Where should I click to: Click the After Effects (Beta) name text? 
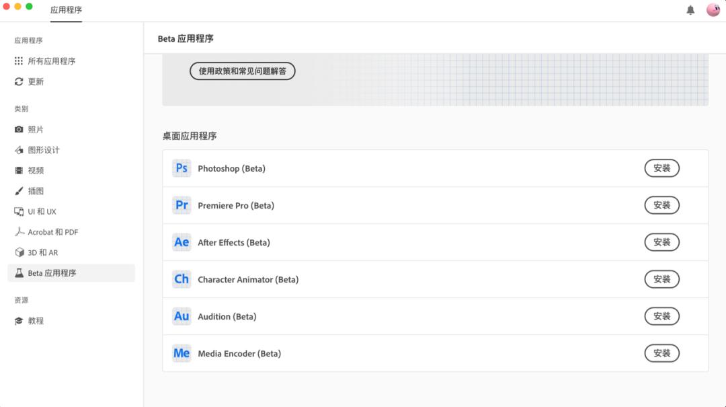(234, 242)
